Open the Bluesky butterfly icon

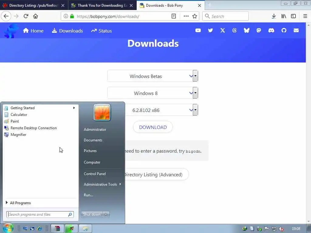pyautogui.click(x=246, y=30)
